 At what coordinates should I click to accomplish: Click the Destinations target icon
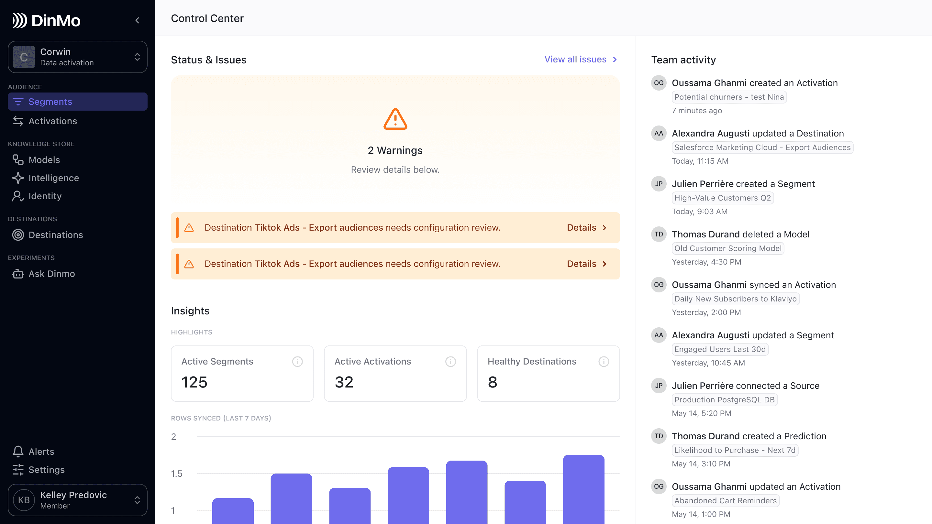pyautogui.click(x=18, y=235)
